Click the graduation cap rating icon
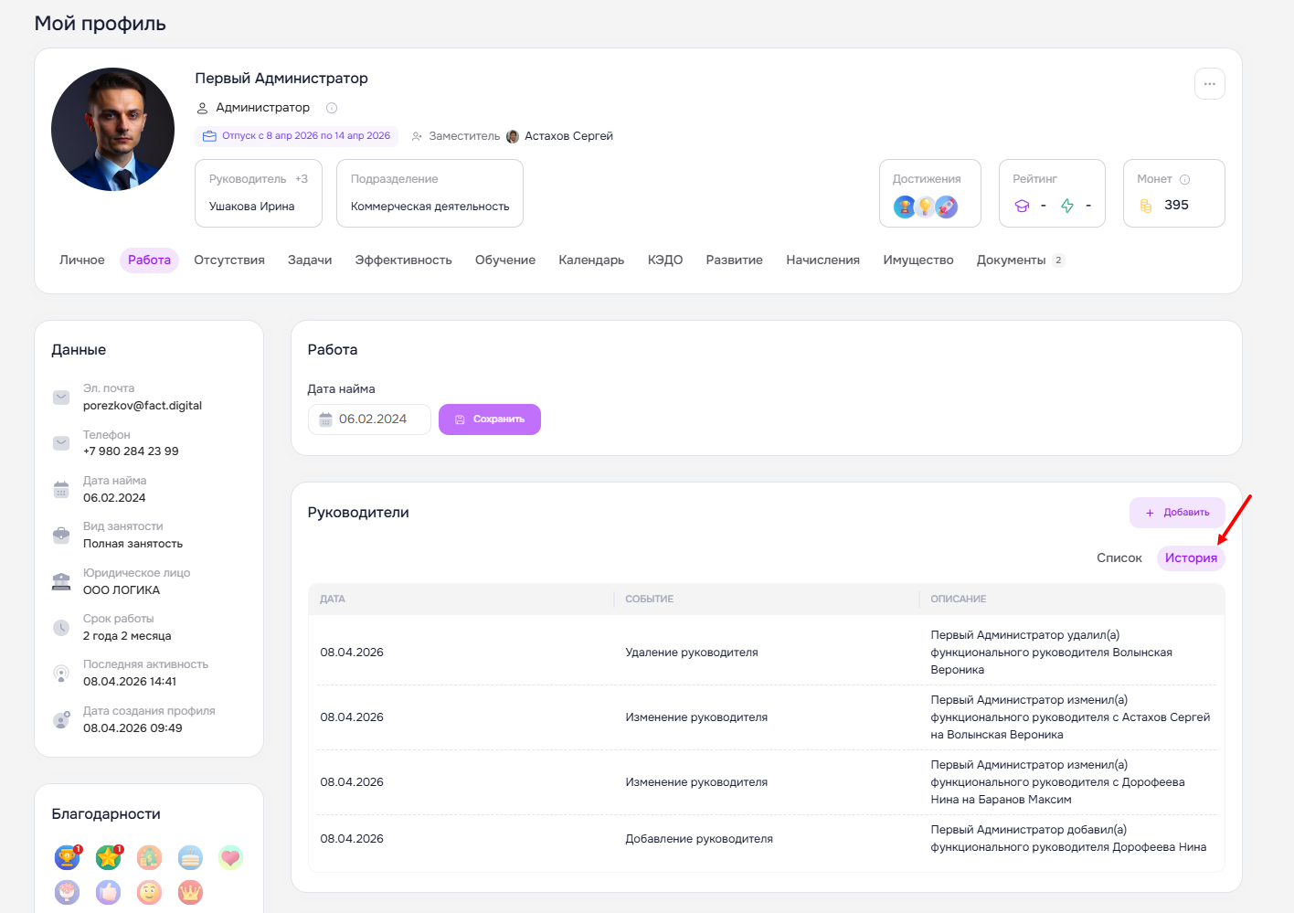 [1022, 207]
